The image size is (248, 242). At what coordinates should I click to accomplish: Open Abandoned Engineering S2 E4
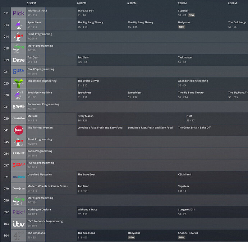coord(212,83)
